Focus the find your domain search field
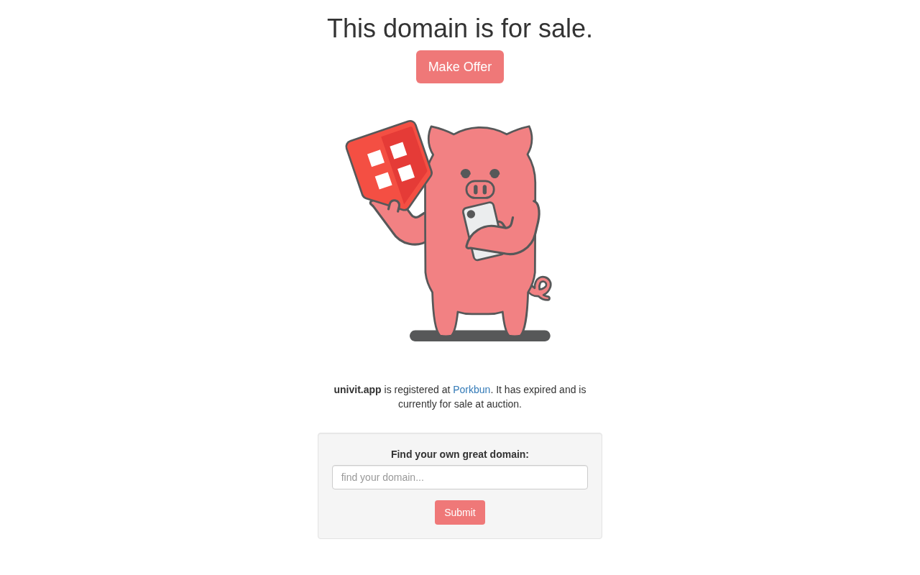The image size is (920, 575). pyautogui.click(x=460, y=477)
